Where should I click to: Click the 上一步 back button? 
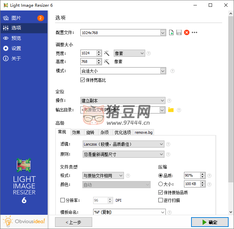pos(74,222)
